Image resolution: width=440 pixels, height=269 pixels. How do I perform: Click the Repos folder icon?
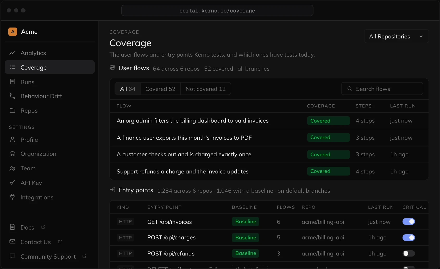(12, 111)
